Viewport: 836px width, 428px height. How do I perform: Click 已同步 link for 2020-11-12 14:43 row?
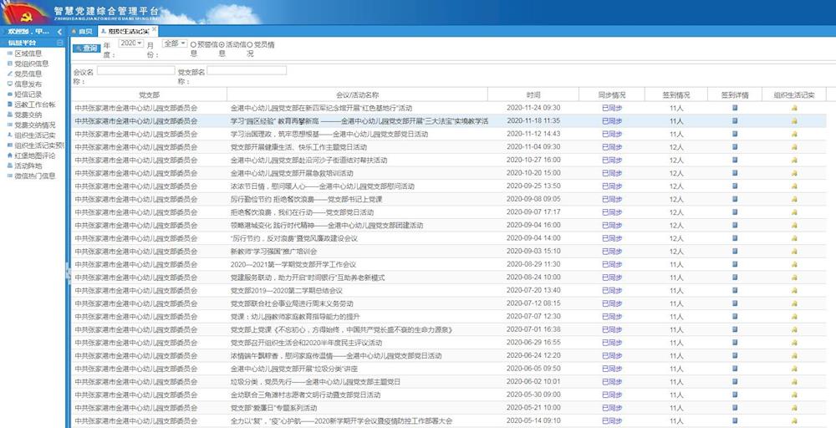612,134
